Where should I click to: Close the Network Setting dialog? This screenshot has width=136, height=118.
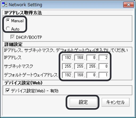(x=129, y=5)
